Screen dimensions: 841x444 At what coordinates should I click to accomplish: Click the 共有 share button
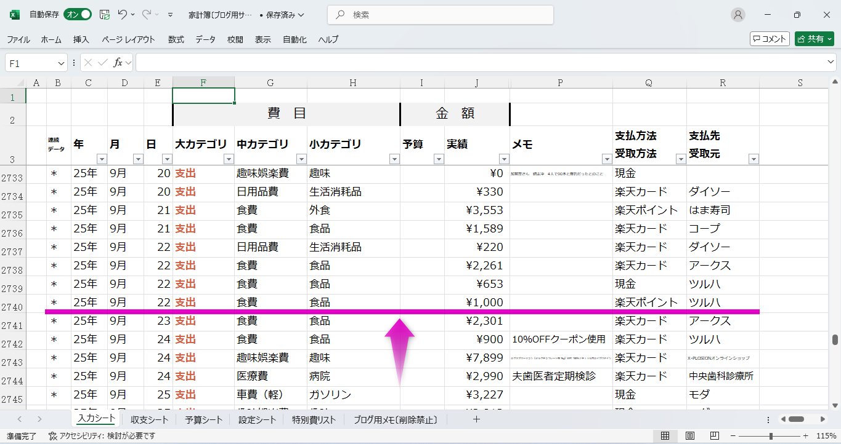click(814, 39)
